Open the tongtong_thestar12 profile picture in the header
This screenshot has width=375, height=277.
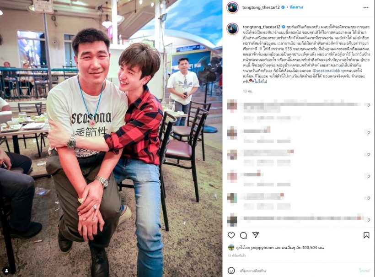[x=232, y=8]
